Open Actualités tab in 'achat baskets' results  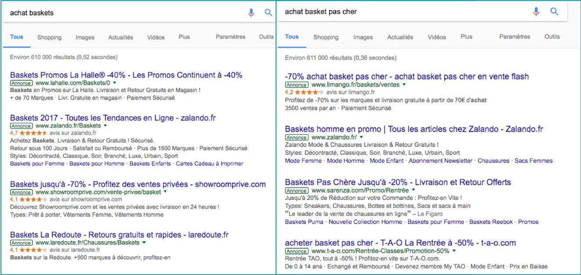click(x=120, y=37)
